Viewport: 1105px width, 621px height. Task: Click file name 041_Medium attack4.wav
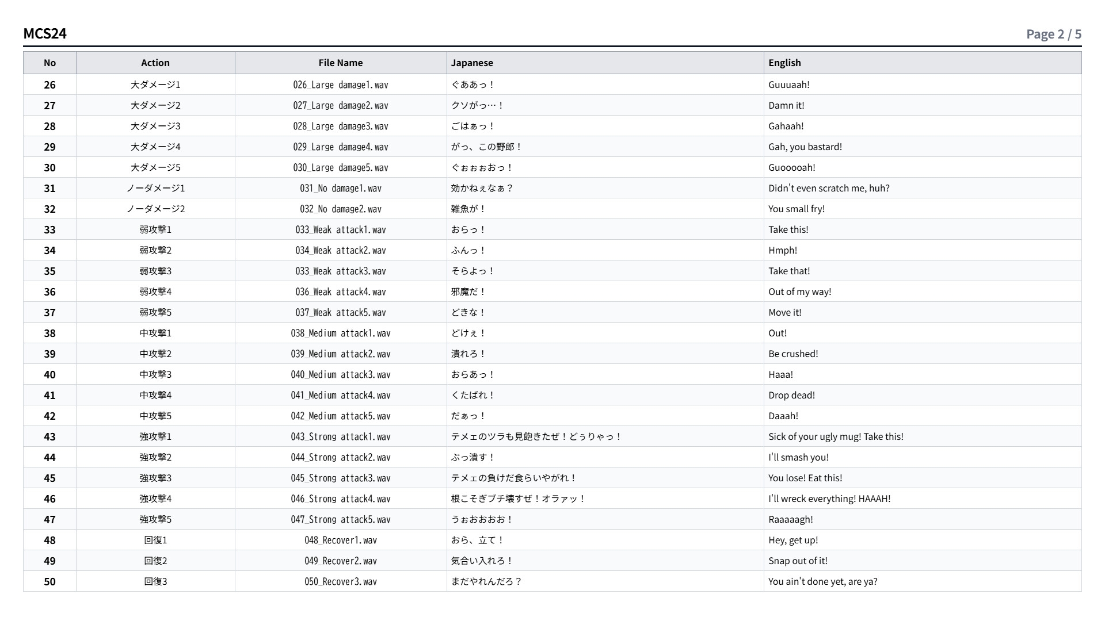[341, 395]
